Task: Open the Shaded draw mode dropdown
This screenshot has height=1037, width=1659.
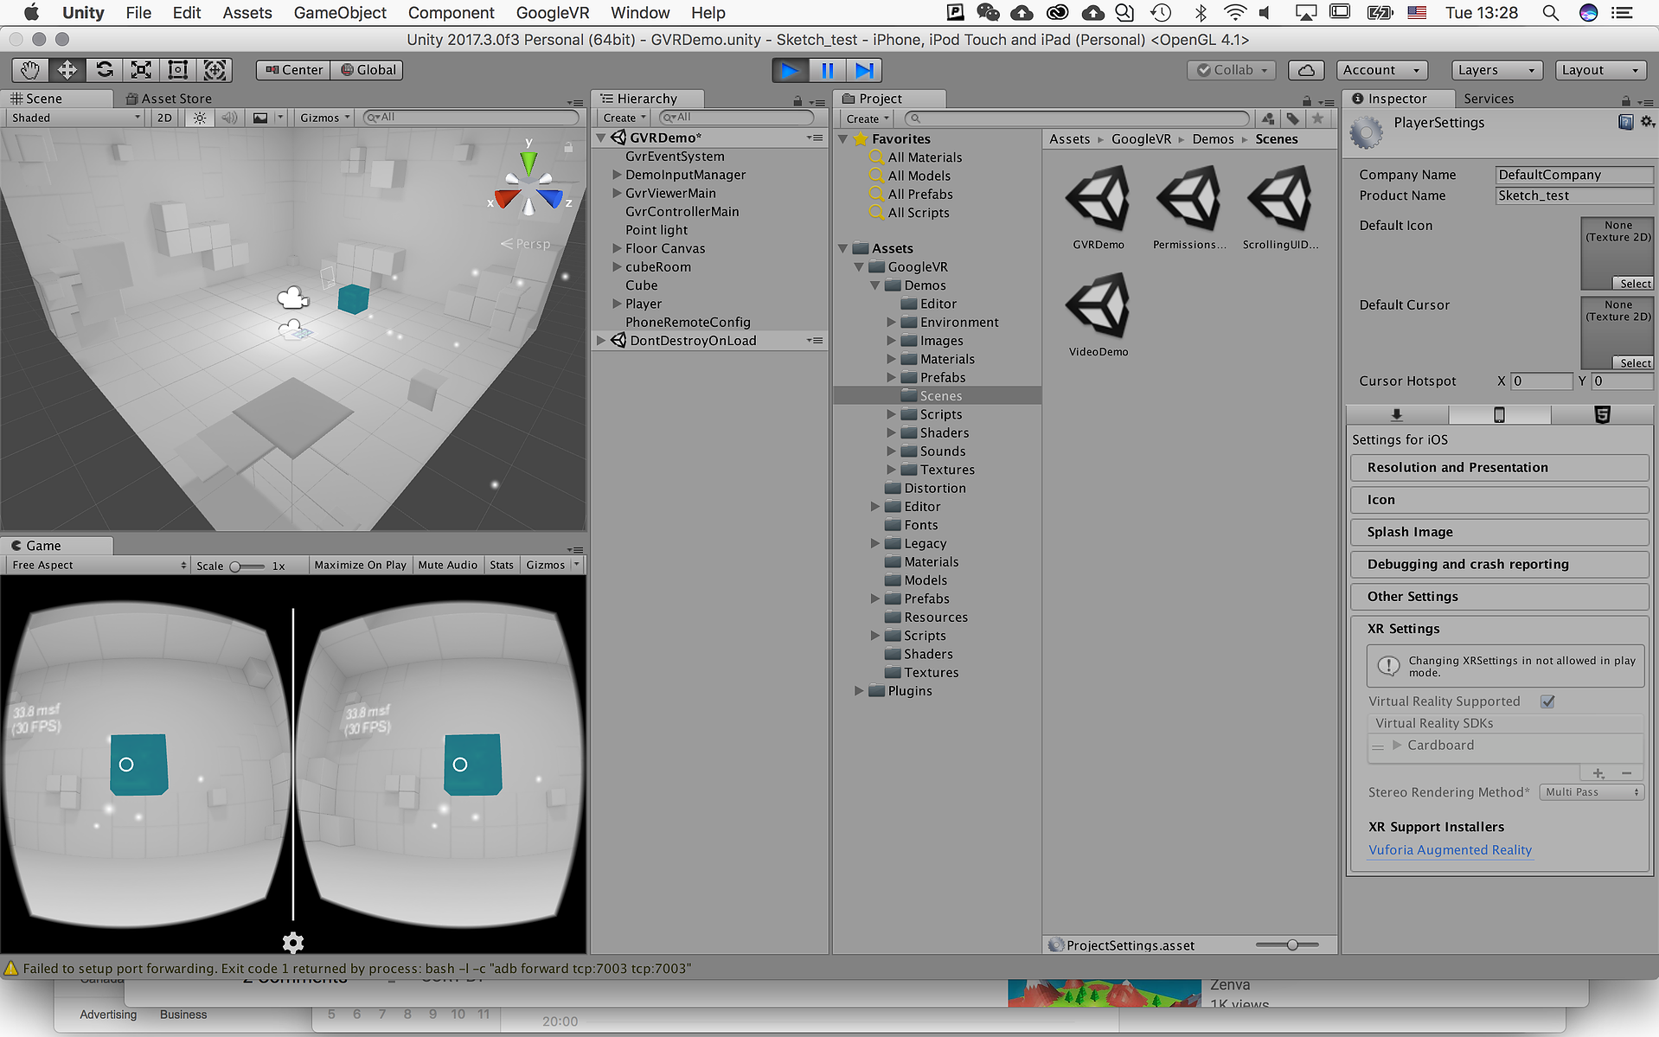Action: coord(75,118)
